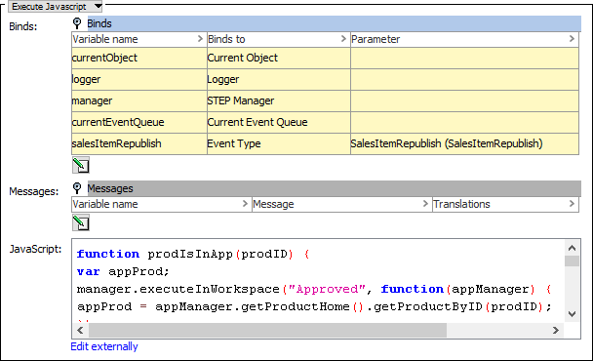Expand the Parameter column arrow
593x361 pixels.
(572, 39)
